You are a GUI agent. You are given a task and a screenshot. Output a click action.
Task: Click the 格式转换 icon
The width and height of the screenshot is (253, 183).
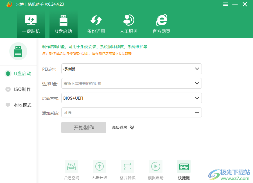127,166
